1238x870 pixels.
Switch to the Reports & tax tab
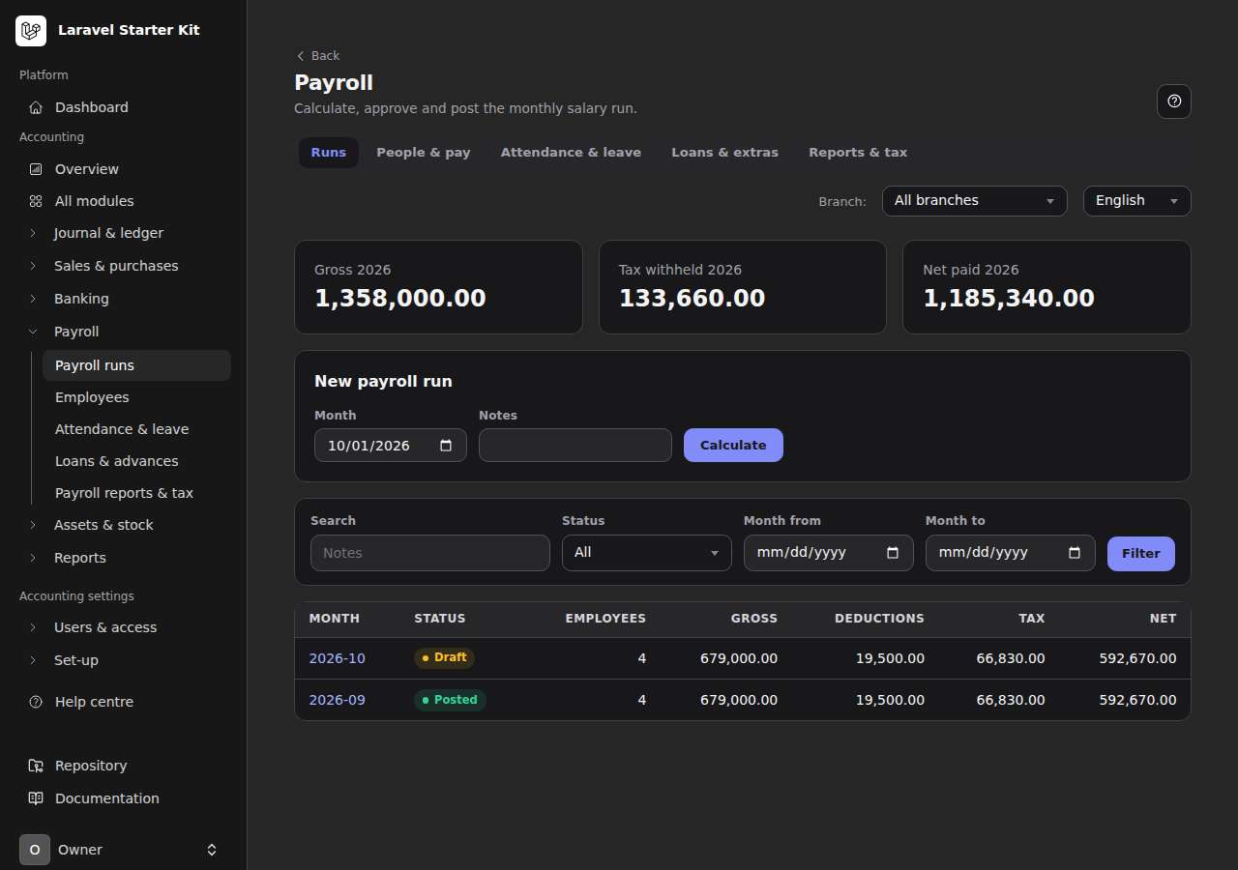coord(858,153)
